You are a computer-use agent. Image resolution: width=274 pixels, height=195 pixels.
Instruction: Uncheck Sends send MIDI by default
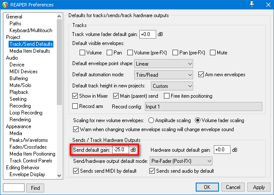click(x=76, y=171)
